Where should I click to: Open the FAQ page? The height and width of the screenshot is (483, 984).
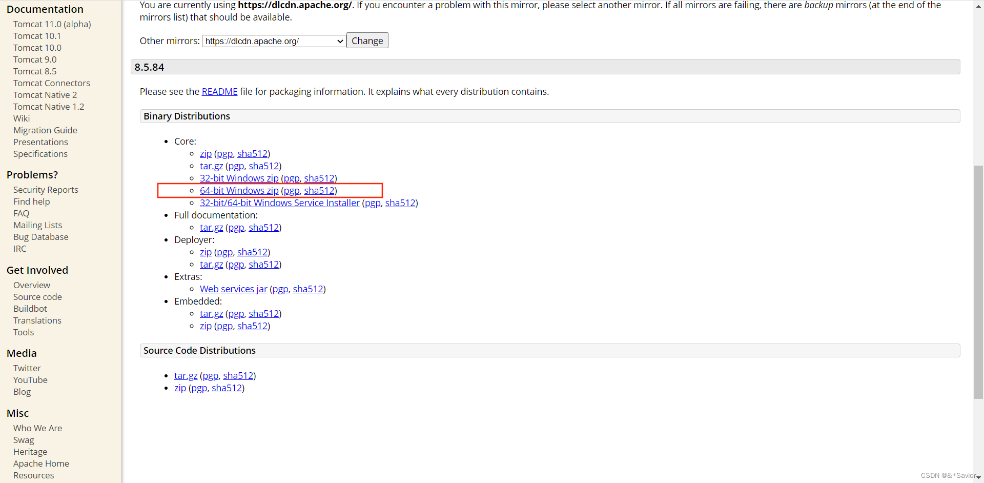point(22,213)
